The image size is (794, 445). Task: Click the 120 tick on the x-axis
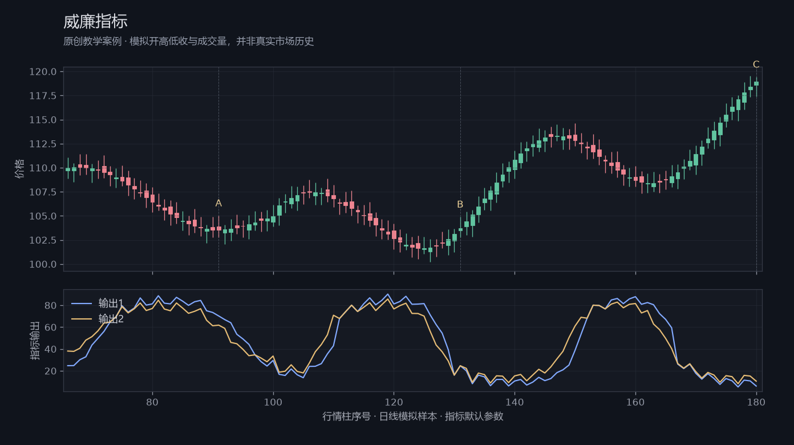(394, 402)
